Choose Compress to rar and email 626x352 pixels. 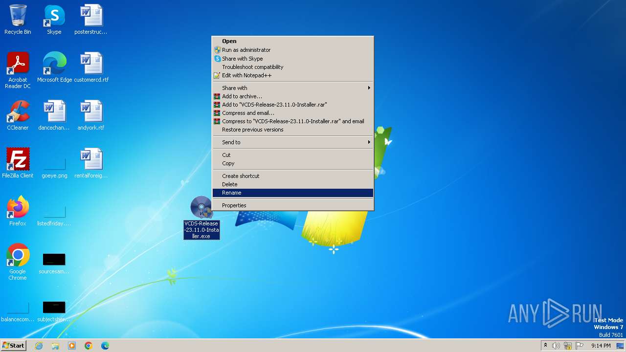point(293,121)
